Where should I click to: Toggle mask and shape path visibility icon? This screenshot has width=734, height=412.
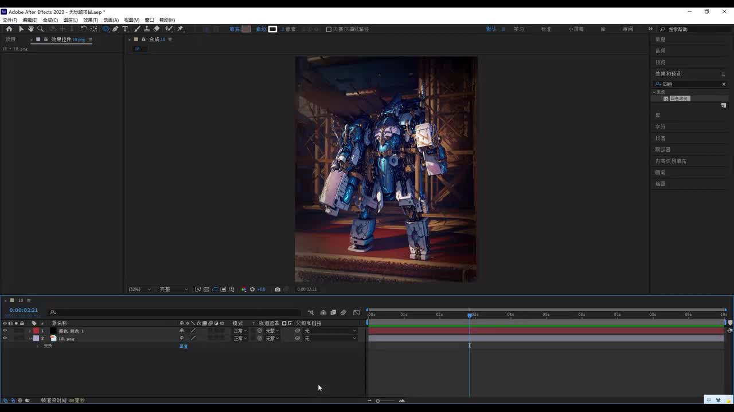[215, 290]
